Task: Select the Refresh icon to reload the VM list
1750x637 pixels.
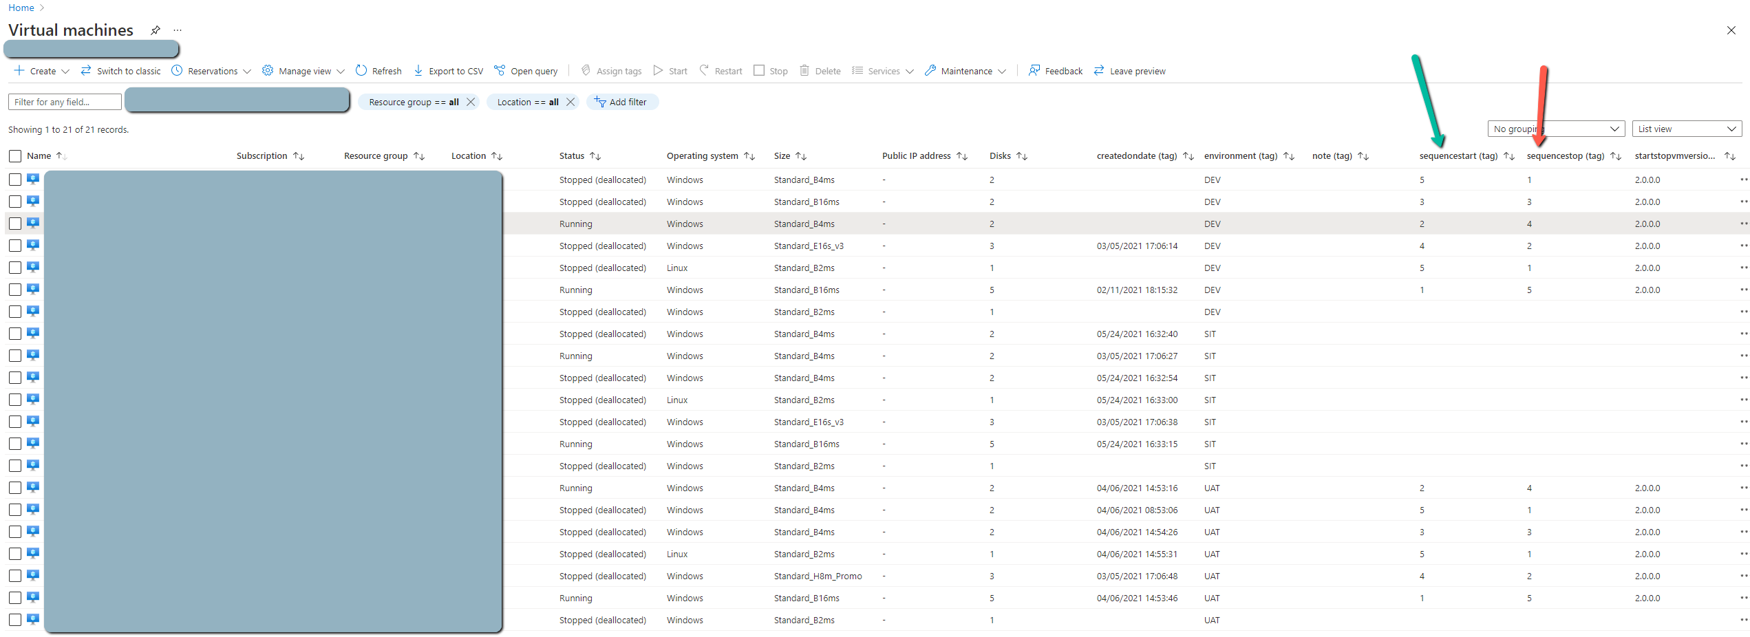Action: 362,70
